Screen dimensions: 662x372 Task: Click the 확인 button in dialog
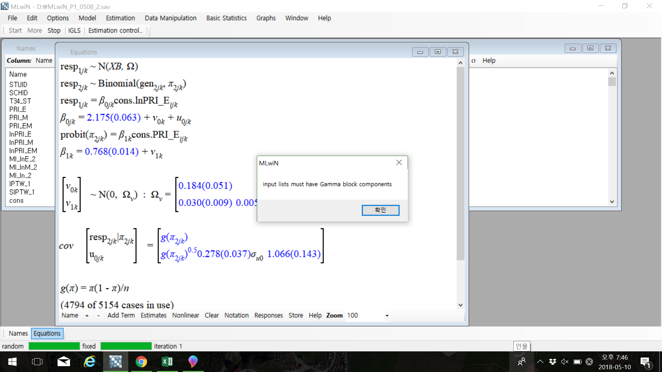(x=380, y=210)
